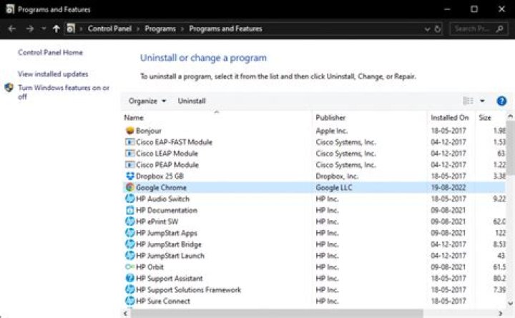
Task: Click the Dropbox 25 GB icon
Action: pos(129,177)
